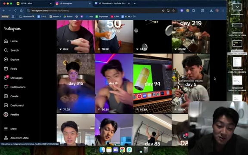
Task: Open the day 19 reel thumbnail
Action: (x=114, y=84)
